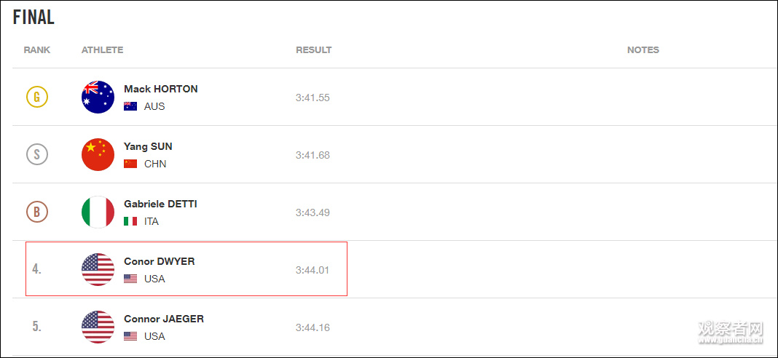Screen dimensions: 778x358
Task: Click the small flag beside ITA
Action: [130, 221]
